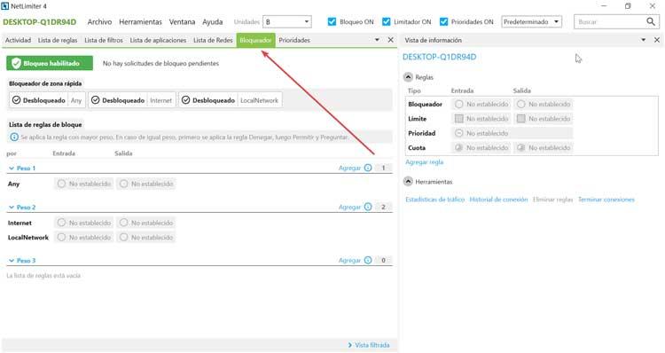Open the Unidades dropdown
The width and height of the screenshot is (665, 353).
(287, 21)
